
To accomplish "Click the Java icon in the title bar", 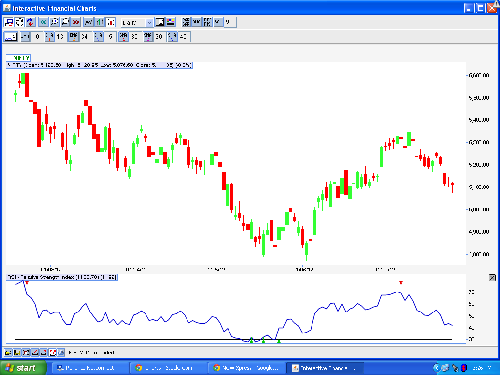I will tap(7, 8).
